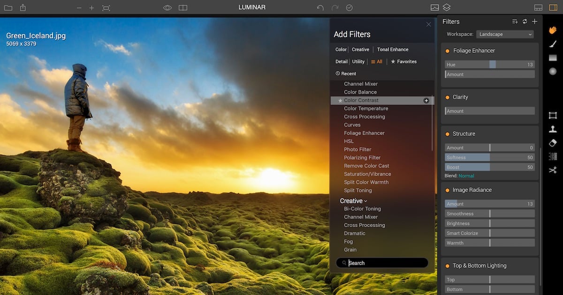Select the Brush masking tool
The width and height of the screenshot is (563, 295).
tap(553, 44)
